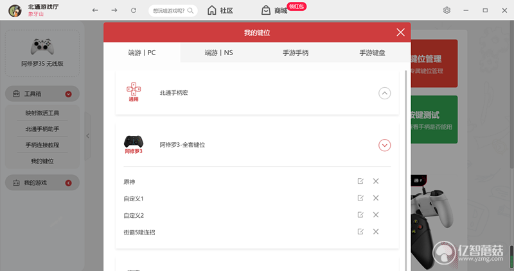Switch to the 端游 | PC tab
The image size is (514, 271).
[x=142, y=53]
